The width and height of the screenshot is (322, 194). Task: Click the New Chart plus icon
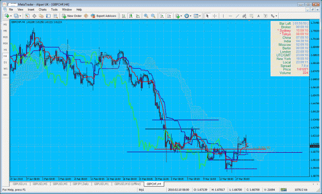(7, 16)
